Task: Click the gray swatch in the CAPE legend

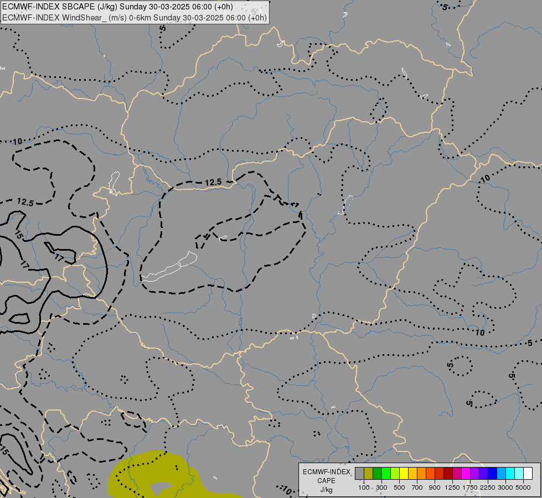Action: [359, 474]
